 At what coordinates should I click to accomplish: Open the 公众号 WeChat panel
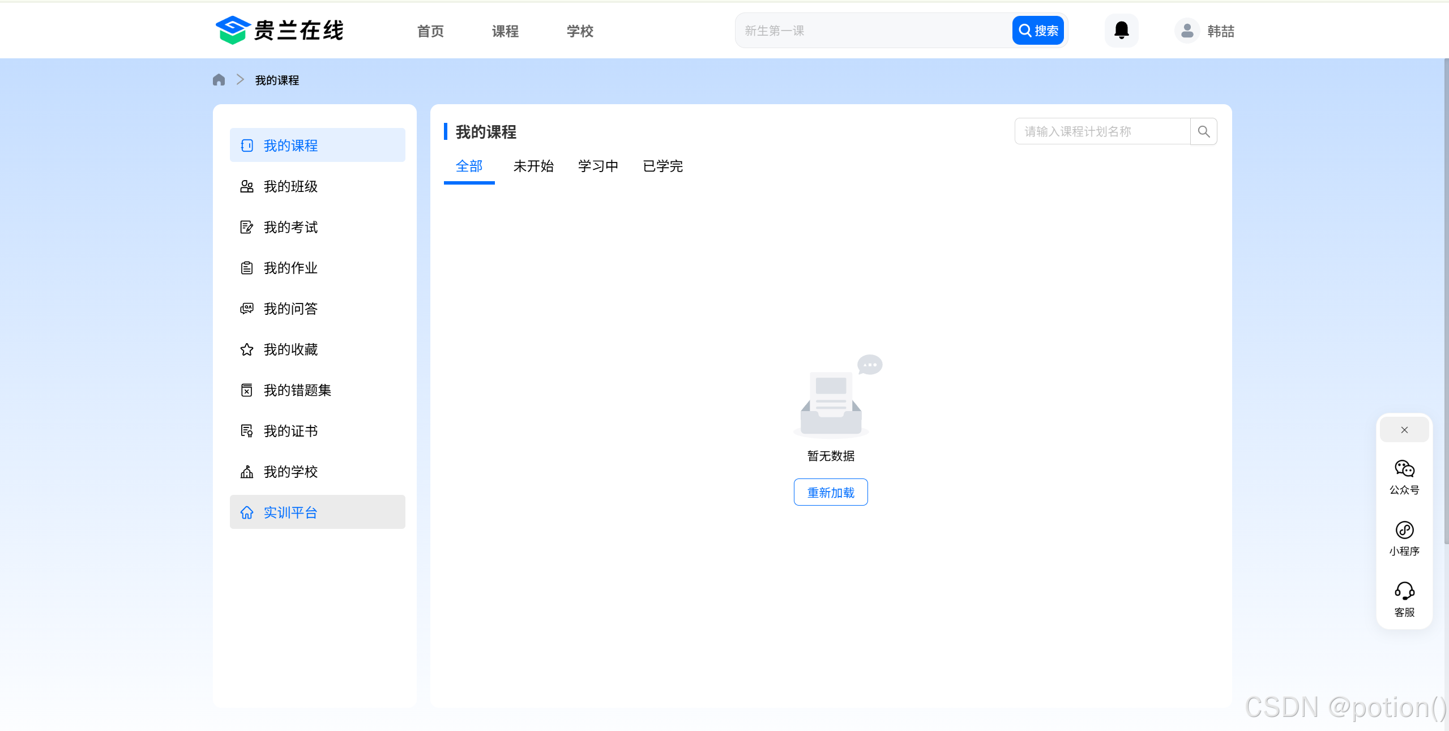[1404, 476]
